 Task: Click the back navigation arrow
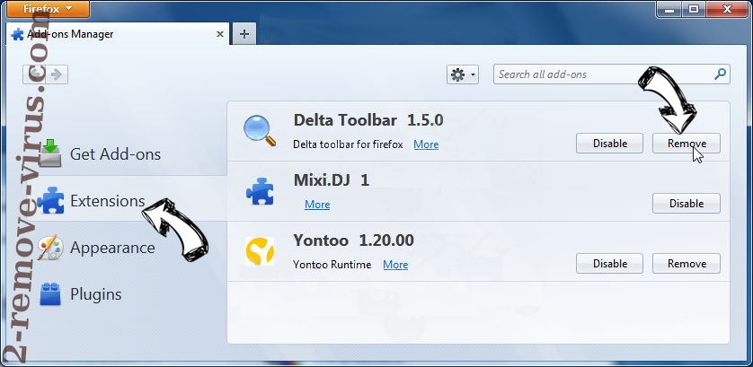click(33, 74)
